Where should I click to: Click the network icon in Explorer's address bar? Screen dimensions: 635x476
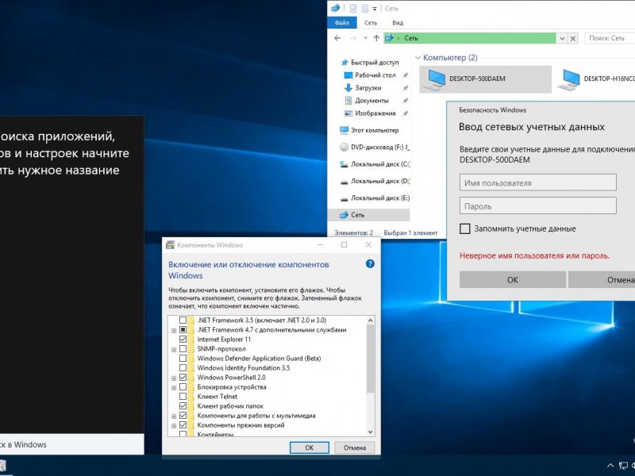pos(389,38)
